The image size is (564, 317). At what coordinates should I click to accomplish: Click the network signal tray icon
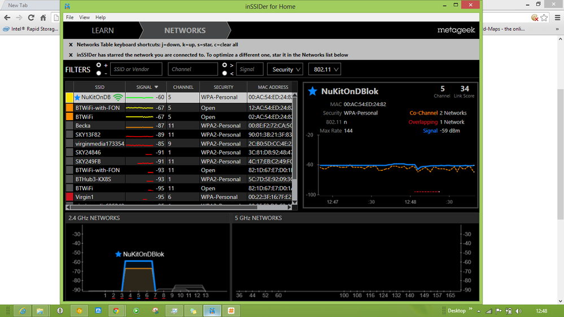click(489, 311)
